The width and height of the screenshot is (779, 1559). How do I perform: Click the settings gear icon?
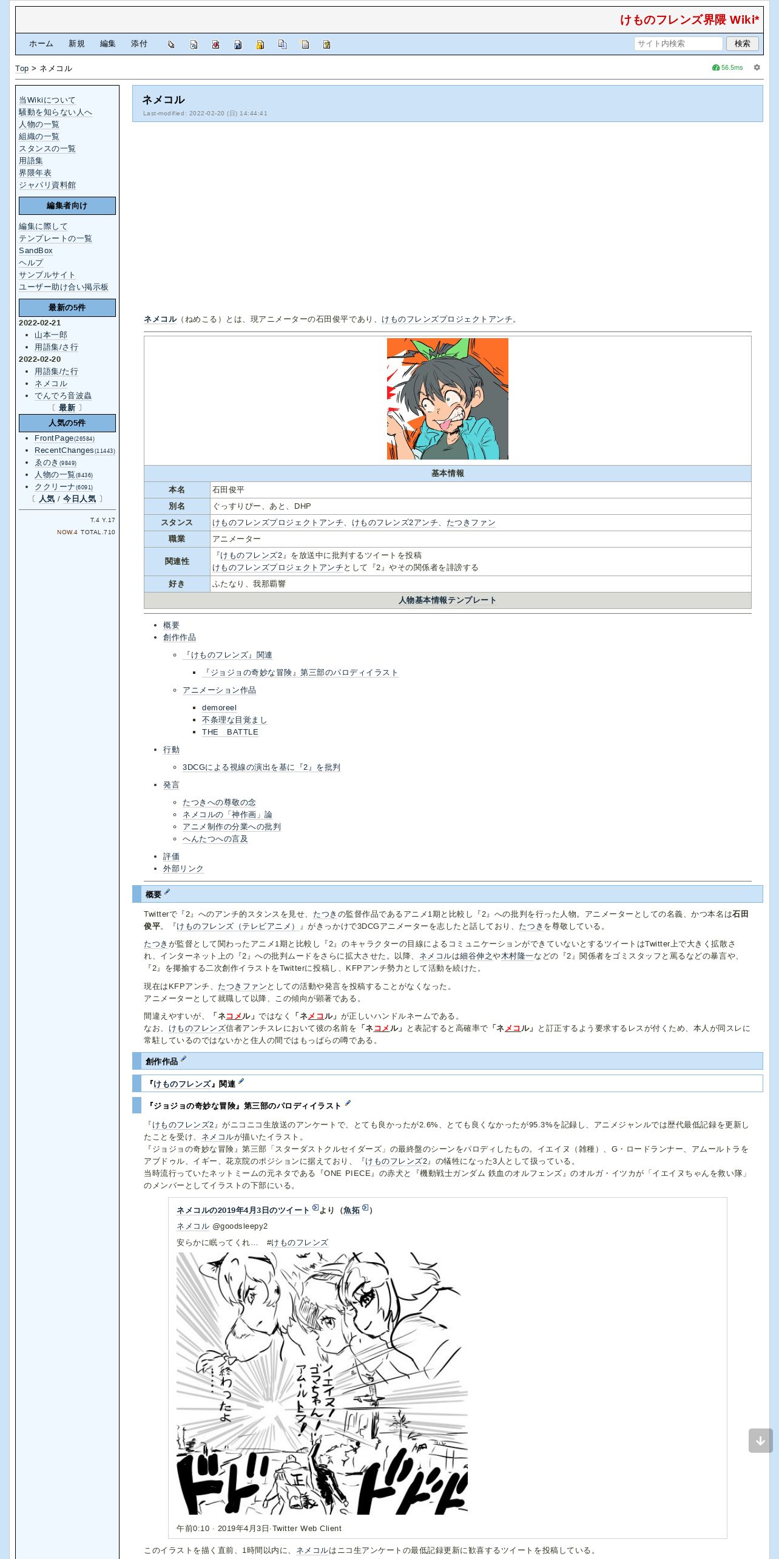(x=757, y=67)
